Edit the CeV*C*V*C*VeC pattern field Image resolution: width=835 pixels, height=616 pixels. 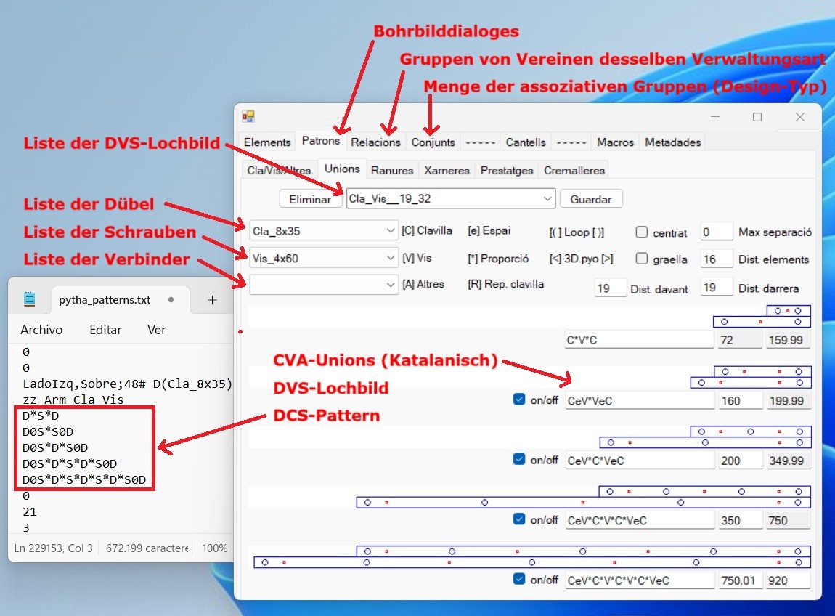click(x=639, y=520)
